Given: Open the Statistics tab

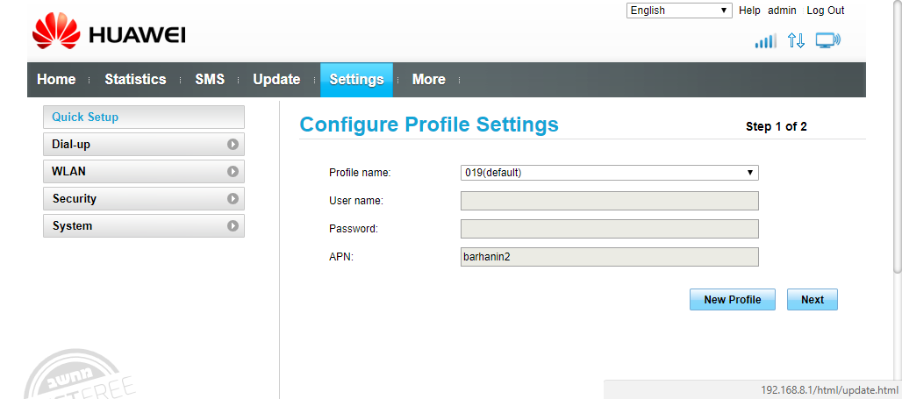Looking at the screenshot, I should [x=135, y=80].
